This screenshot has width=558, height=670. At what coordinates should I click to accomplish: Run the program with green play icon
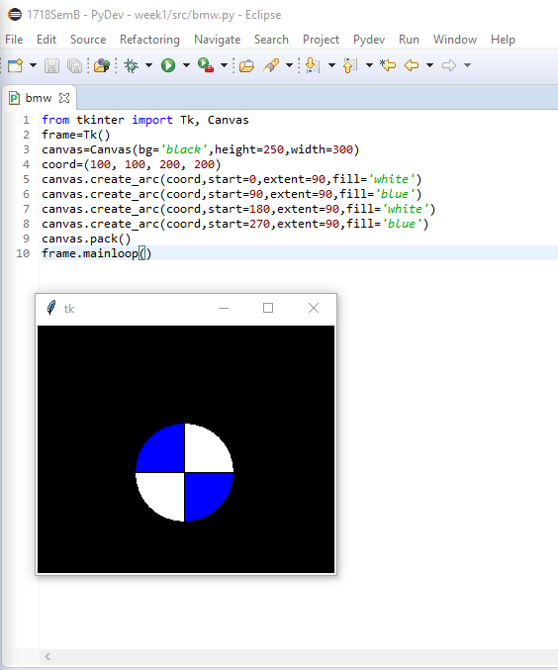[168, 65]
